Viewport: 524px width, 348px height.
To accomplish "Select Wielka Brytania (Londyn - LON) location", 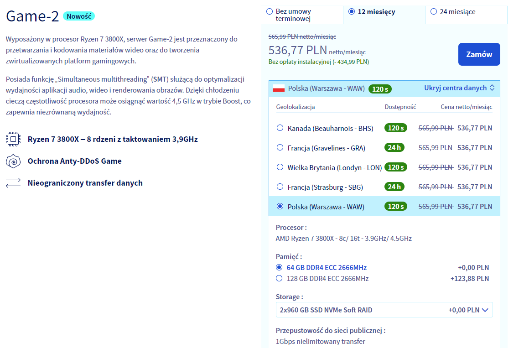I will 280,167.
